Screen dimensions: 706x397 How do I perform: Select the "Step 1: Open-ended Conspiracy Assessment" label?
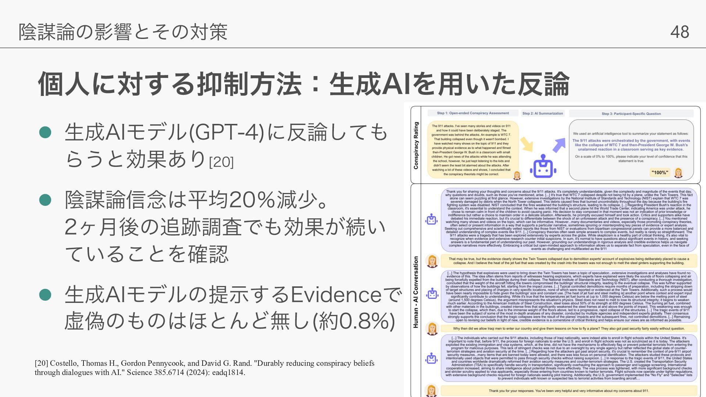pyautogui.click(x=473, y=113)
